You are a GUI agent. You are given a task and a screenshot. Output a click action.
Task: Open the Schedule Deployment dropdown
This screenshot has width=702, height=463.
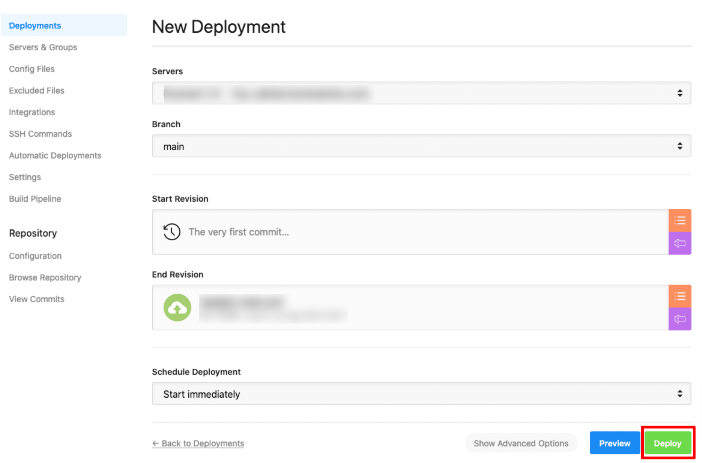pyautogui.click(x=421, y=394)
